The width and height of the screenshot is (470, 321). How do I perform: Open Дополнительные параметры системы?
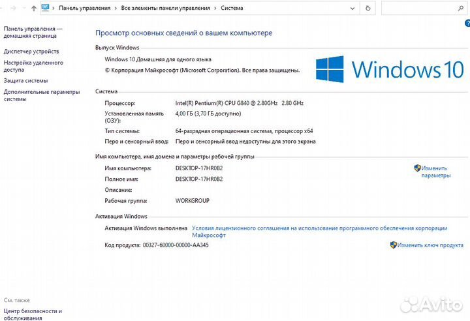click(x=42, y=95)
